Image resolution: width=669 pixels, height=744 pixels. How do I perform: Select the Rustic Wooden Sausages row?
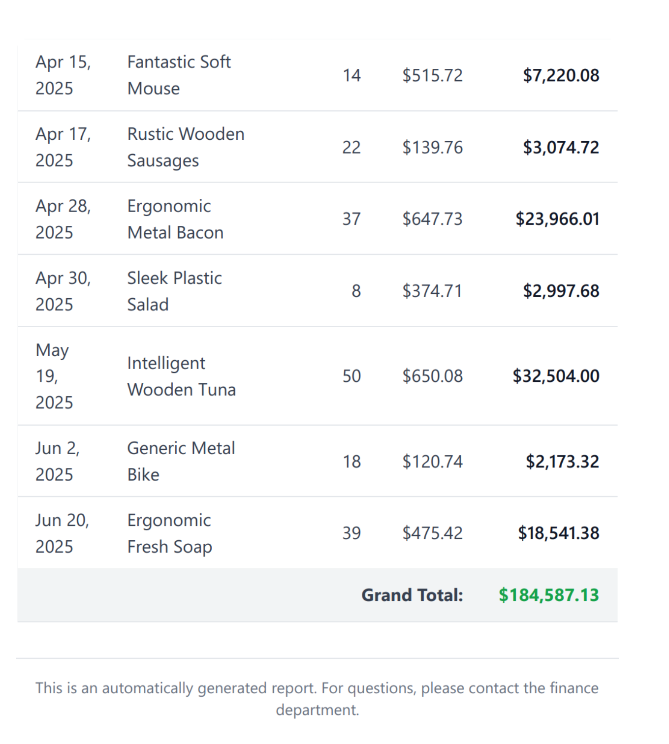(318, 147)
